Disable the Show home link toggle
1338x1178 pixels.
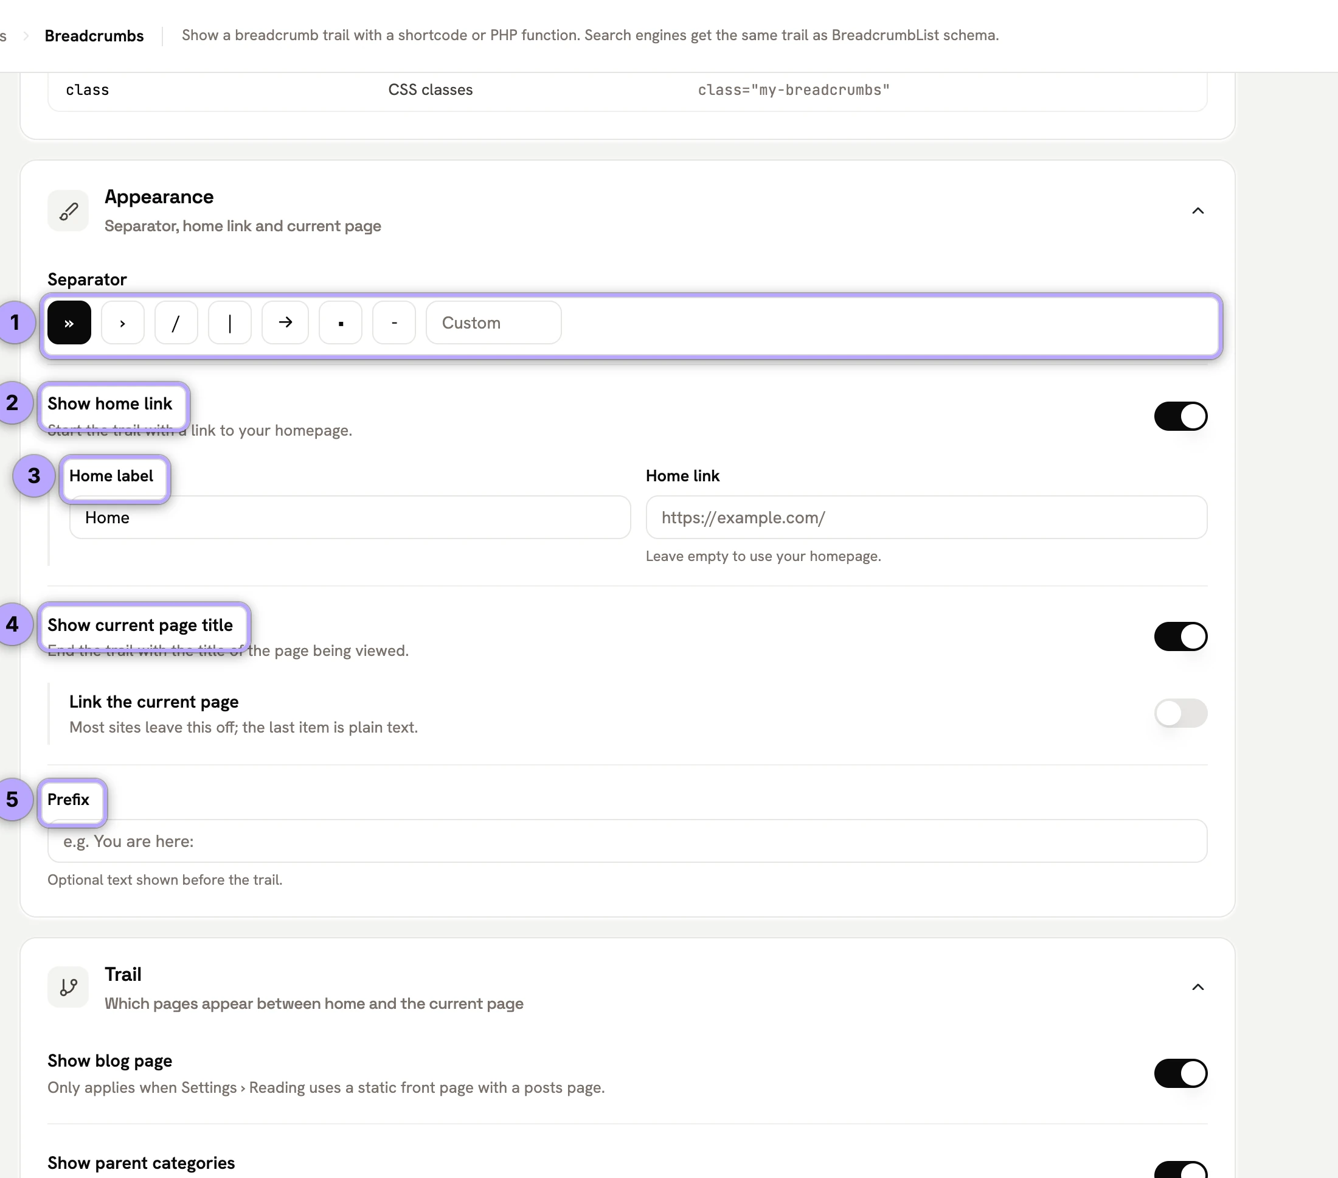click(x=1180, y=416)
